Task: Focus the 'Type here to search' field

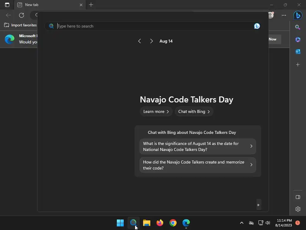Action: [x=152, y=26]
